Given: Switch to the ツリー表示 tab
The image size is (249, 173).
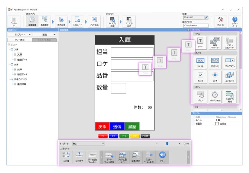Looking at the screenshot, I should [20, 40].
